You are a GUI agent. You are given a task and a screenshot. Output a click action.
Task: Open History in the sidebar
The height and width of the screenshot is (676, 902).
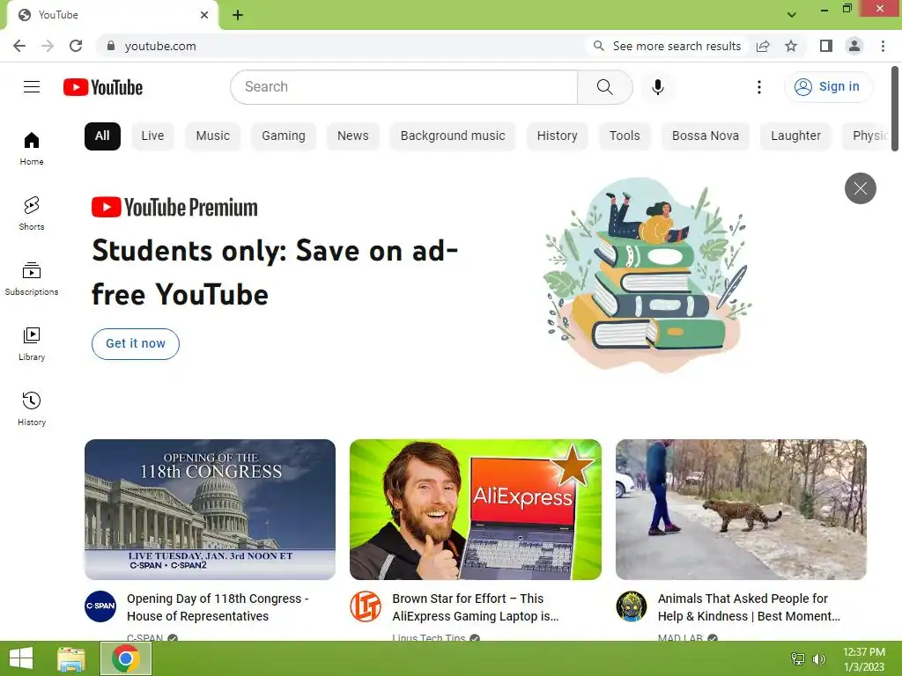[32, 408]
